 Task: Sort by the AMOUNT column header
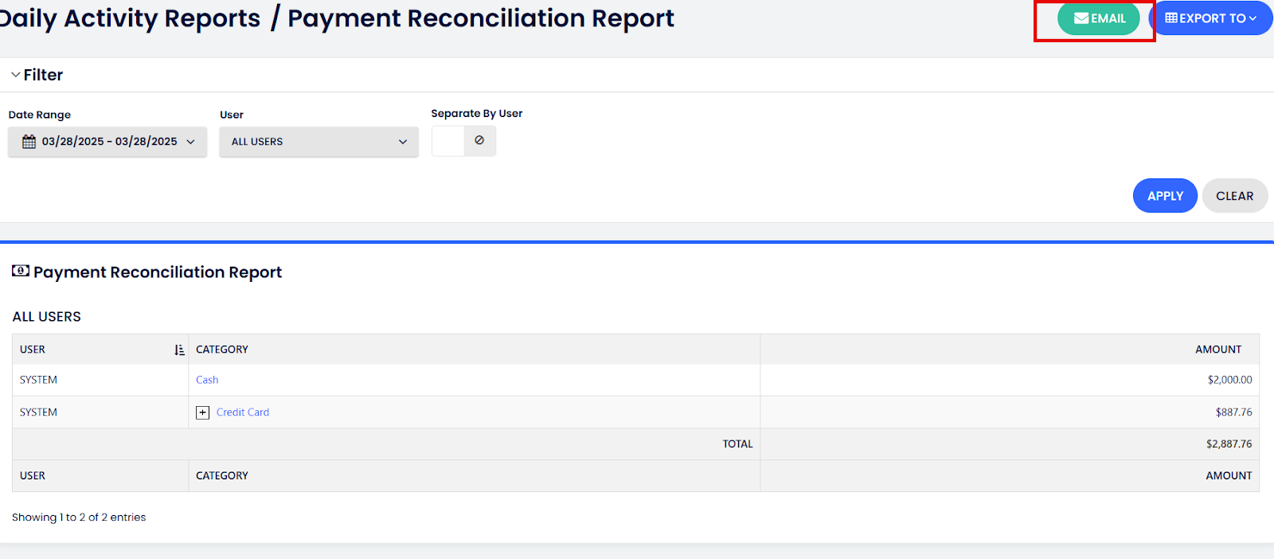point(1217,350)
